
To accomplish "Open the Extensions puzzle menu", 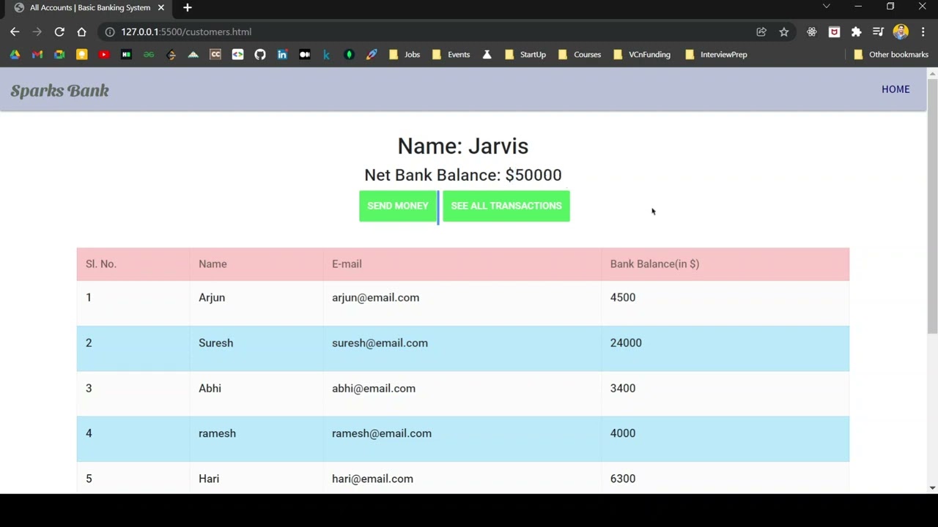I will pyautogui.click(x=856, y=31).
